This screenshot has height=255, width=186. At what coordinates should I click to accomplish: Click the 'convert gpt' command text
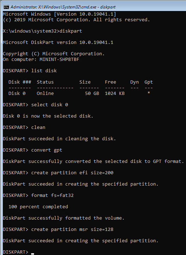pos(47,150)
